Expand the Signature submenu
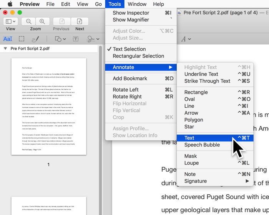Viewport: 269px width, 215px height. (215, 181)
